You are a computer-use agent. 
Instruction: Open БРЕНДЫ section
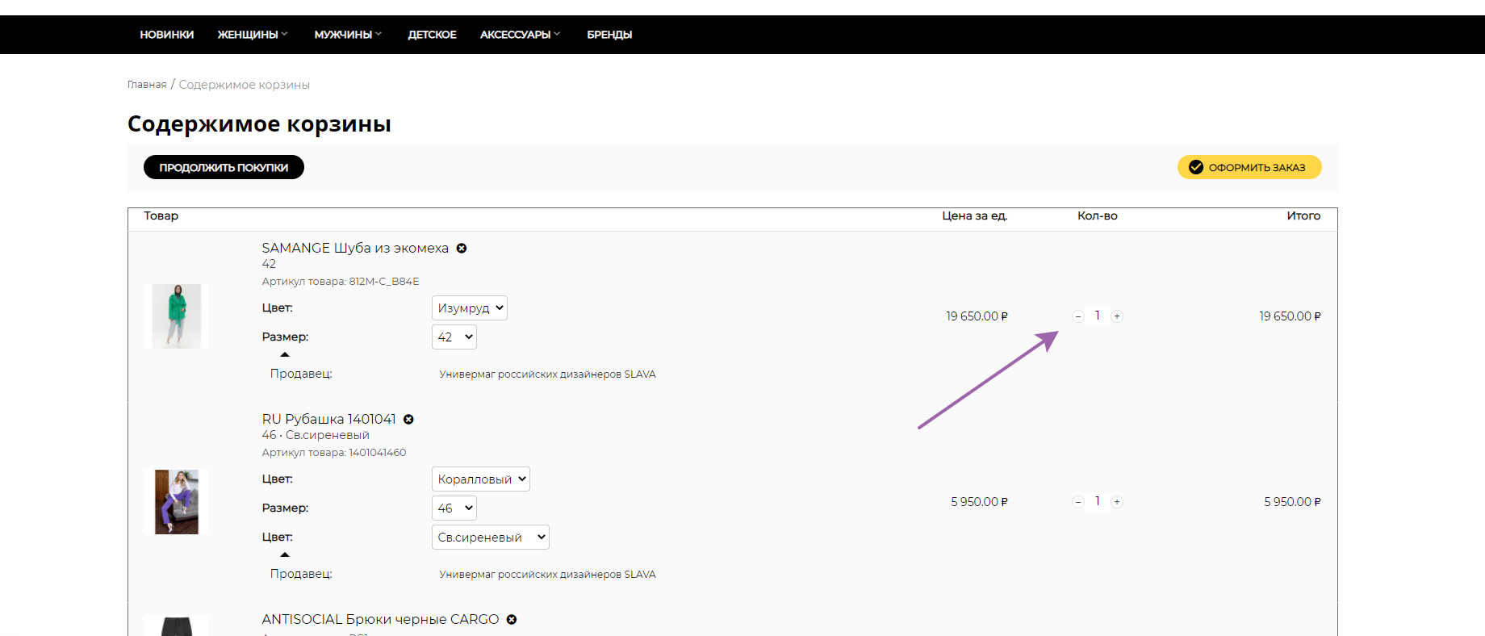(609, 35)
